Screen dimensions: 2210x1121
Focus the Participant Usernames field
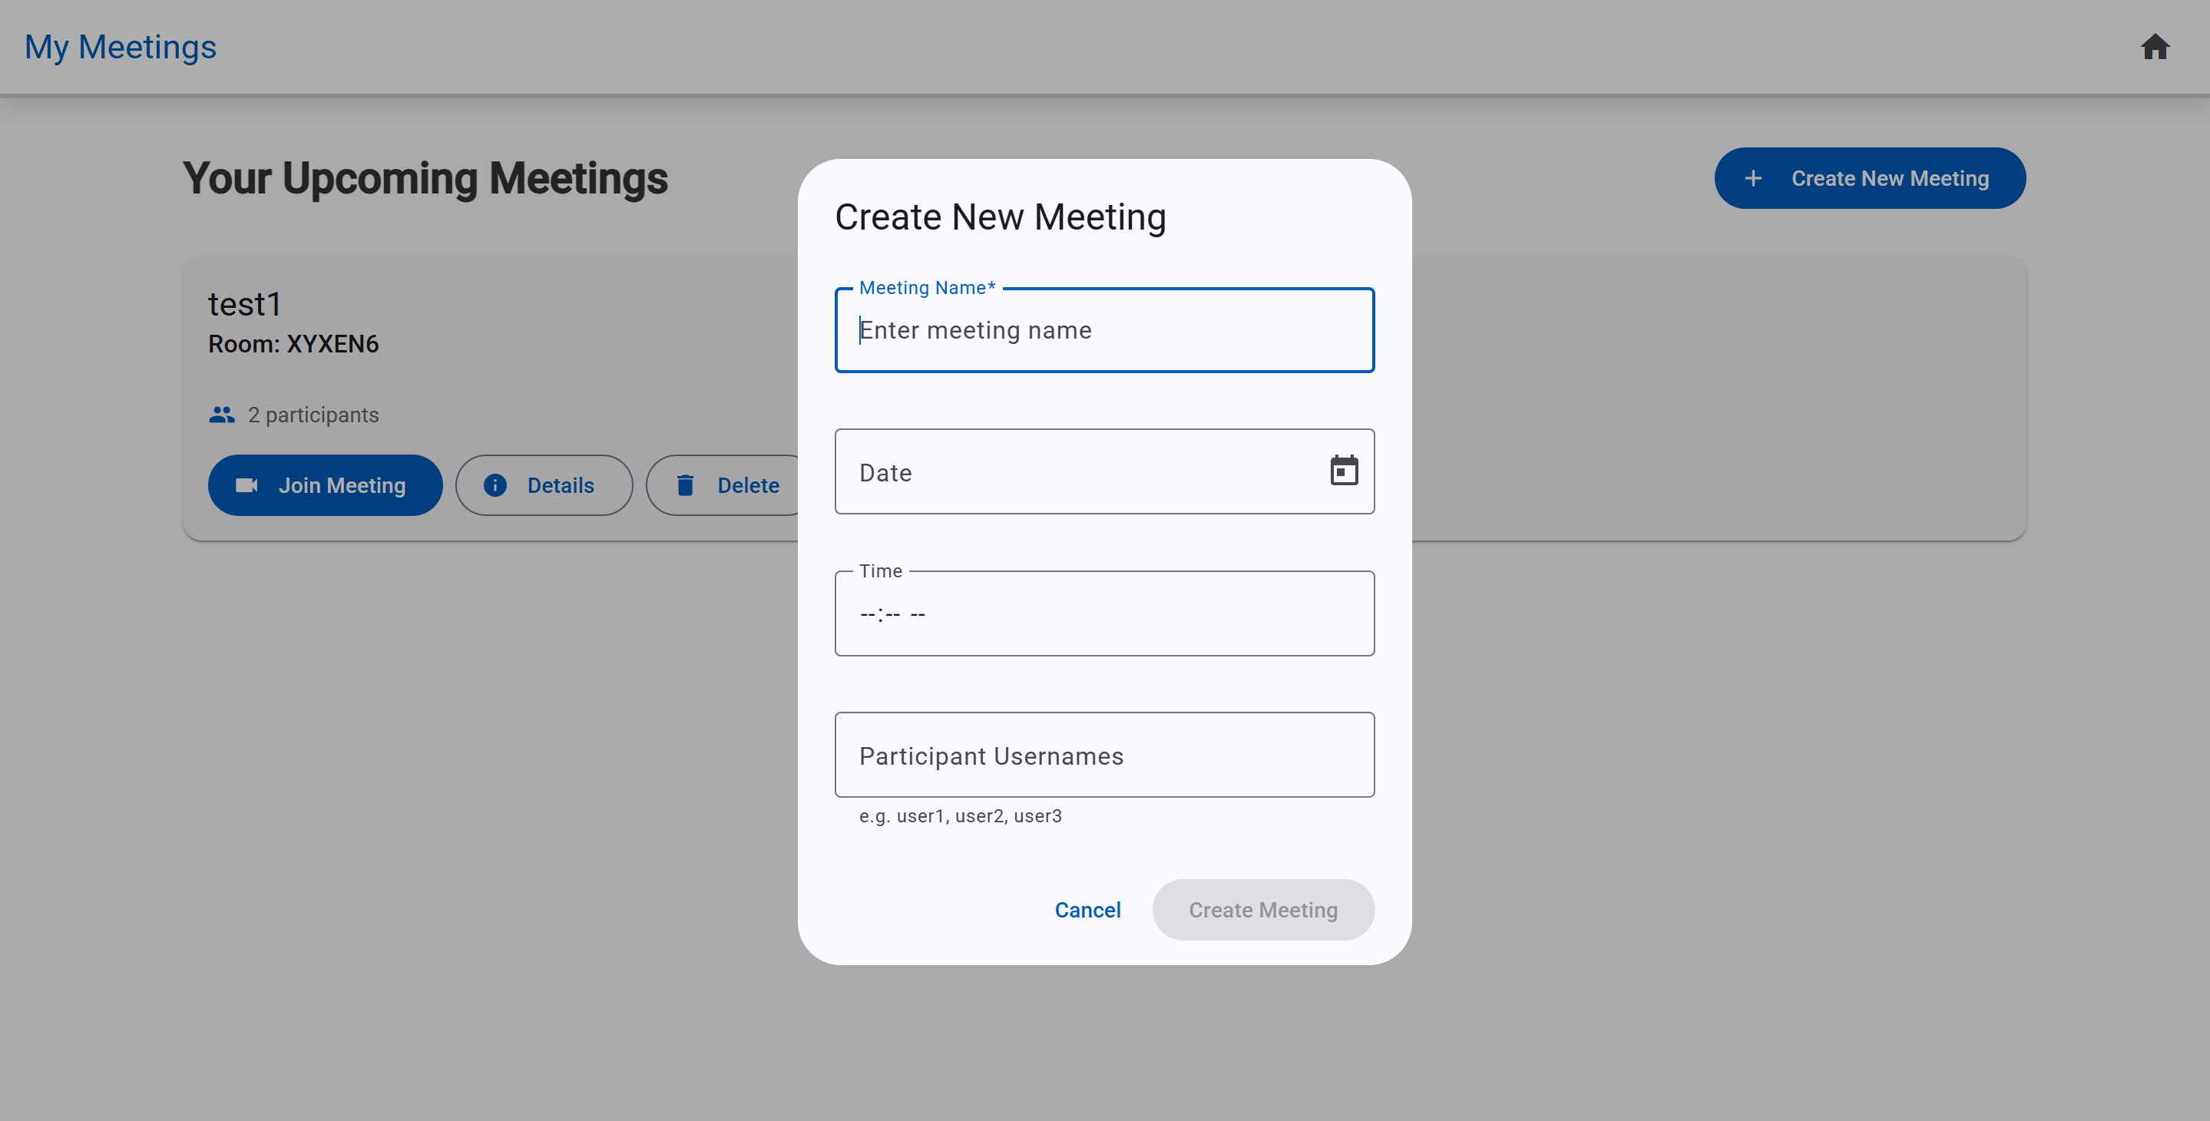coord(1104,756)
